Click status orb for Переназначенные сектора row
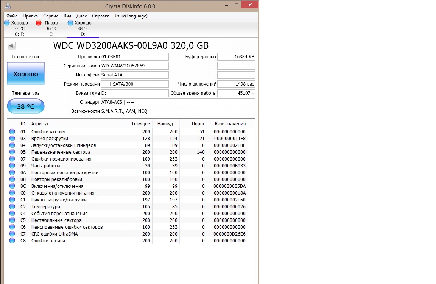Viewport: 436px width, 284px height. tap(12, 152)
